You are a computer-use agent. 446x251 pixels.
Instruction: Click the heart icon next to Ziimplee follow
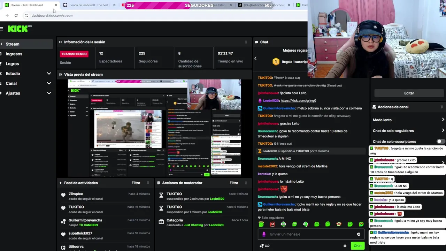[63, 195]
